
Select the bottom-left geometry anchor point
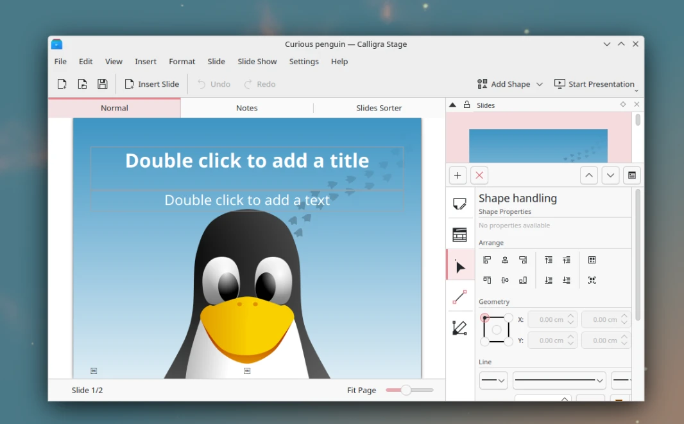pyautogui.click(x=484, y=342)
